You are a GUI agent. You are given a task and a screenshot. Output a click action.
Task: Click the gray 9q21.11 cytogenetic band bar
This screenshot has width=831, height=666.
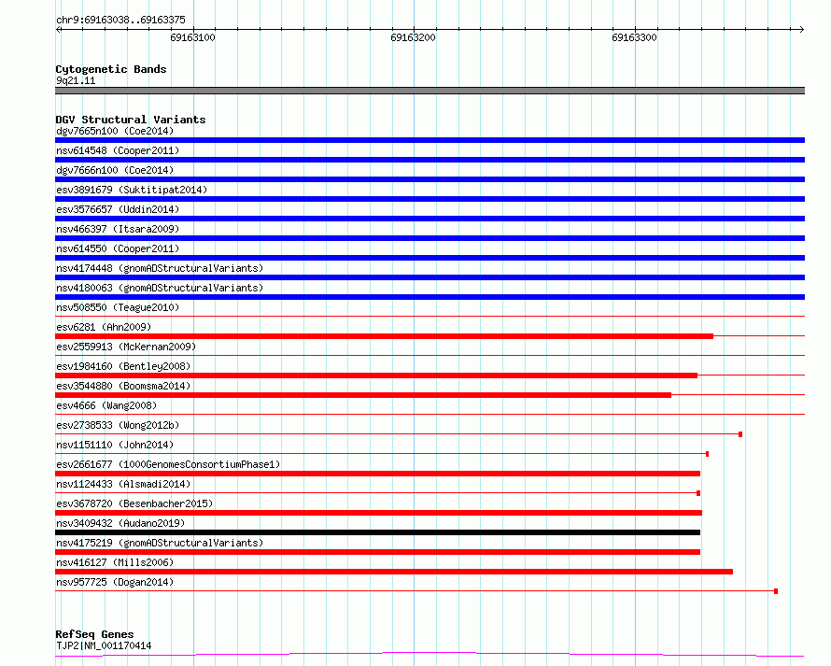(430, 91)
